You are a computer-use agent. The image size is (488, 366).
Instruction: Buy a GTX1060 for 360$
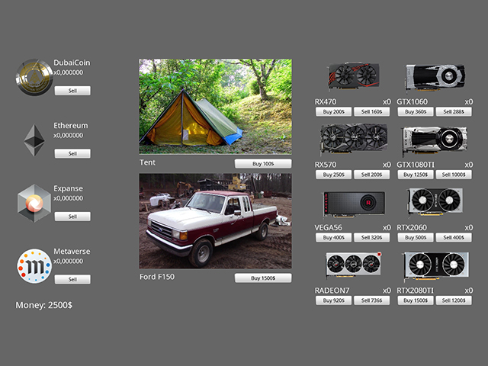(x=416, y=111)
